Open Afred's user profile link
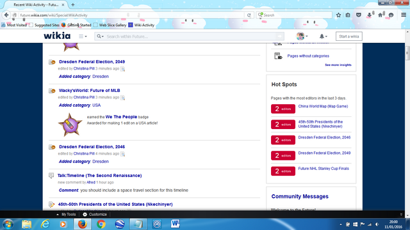The height and width of the screenshot is (230, 410). 91,182
